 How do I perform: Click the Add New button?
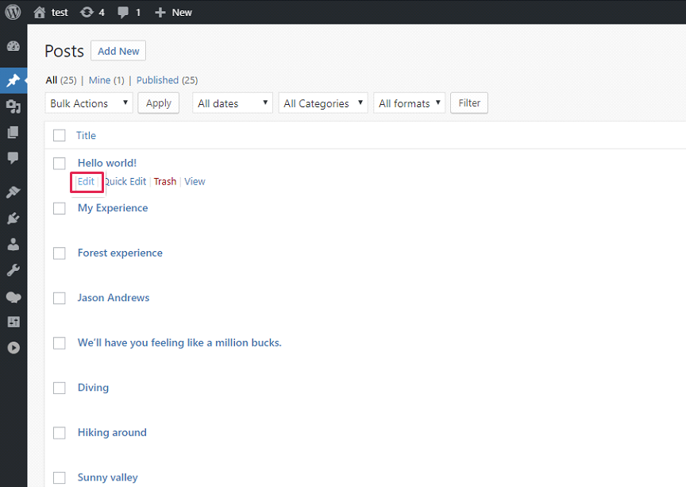tap(118, 51)
